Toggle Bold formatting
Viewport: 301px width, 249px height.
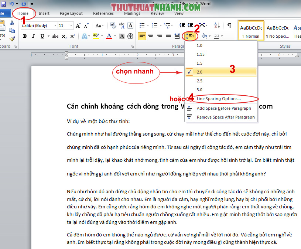[25, 36]
